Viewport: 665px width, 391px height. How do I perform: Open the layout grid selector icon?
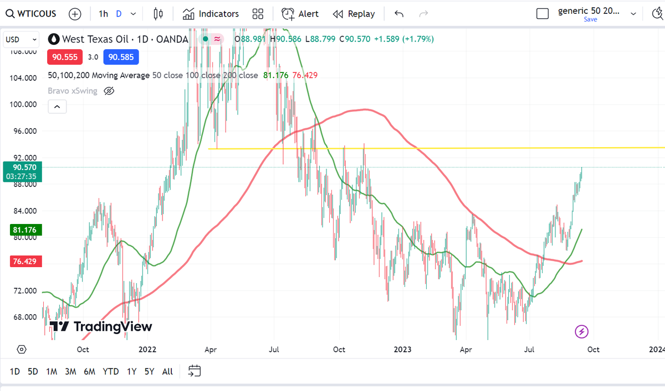(258, 13)
